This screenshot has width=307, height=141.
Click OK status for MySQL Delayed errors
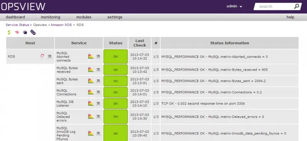116,116
